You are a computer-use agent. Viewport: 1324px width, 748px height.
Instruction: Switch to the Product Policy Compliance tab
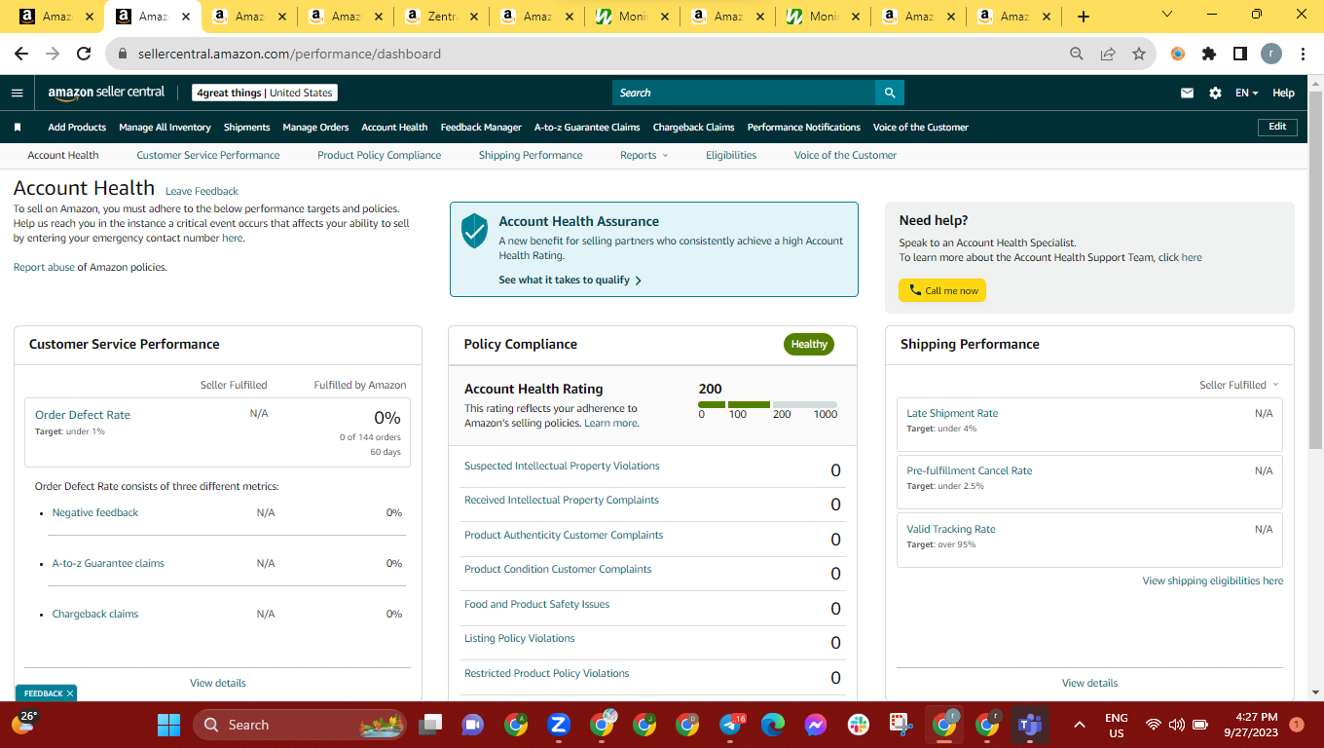[380, 155]
